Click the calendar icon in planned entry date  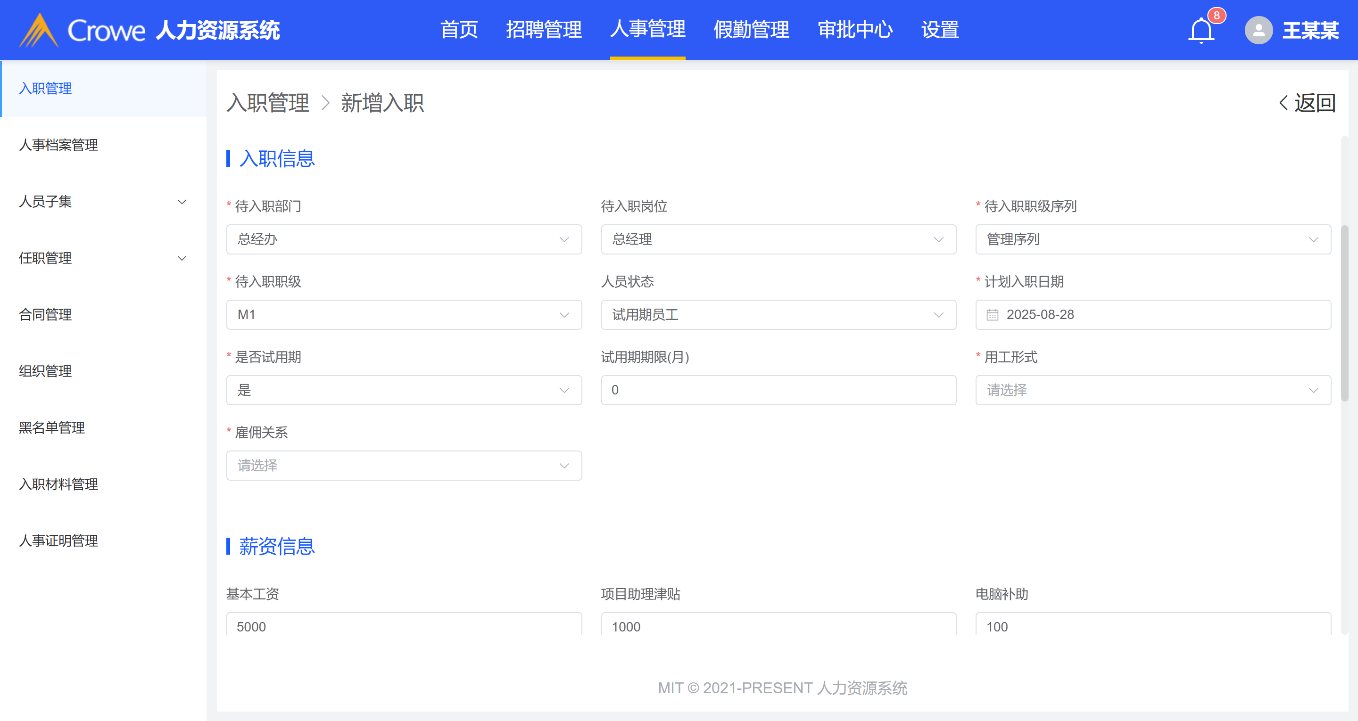click(x=993, y=315)
